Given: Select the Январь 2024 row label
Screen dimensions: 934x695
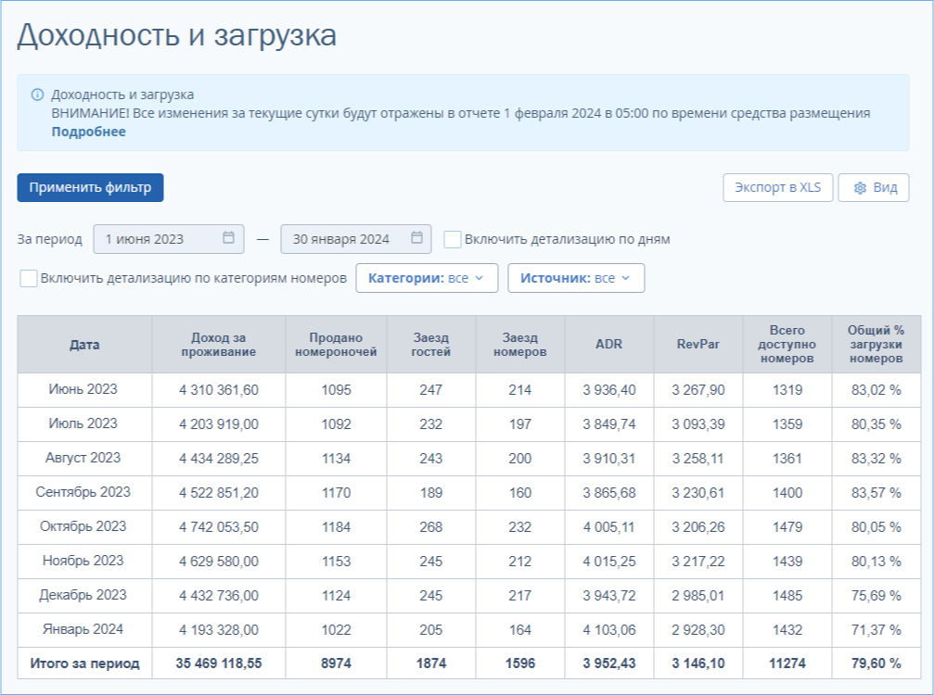Looking at the screenshot, I should coord(83,629).
